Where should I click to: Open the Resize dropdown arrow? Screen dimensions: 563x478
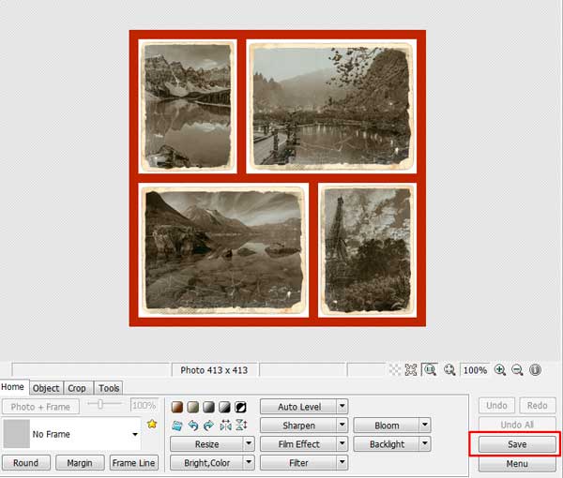(249, 443)
